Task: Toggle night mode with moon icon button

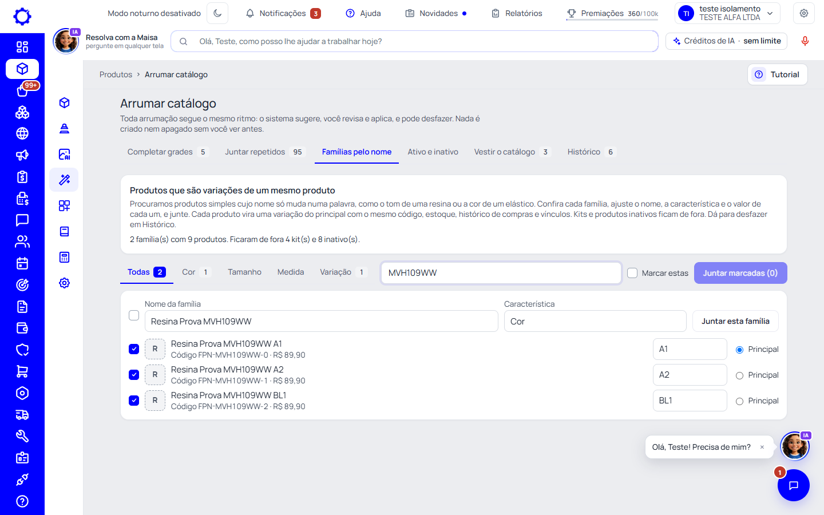Action: [217, 13]
